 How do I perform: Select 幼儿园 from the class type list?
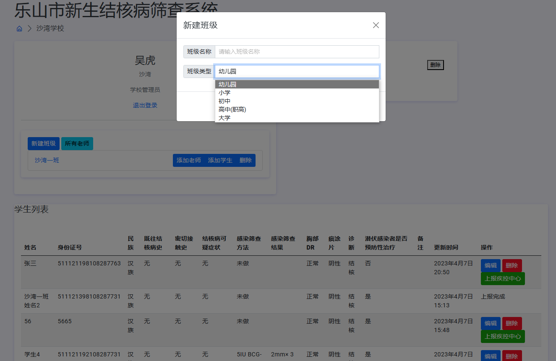tap(297, 84)
